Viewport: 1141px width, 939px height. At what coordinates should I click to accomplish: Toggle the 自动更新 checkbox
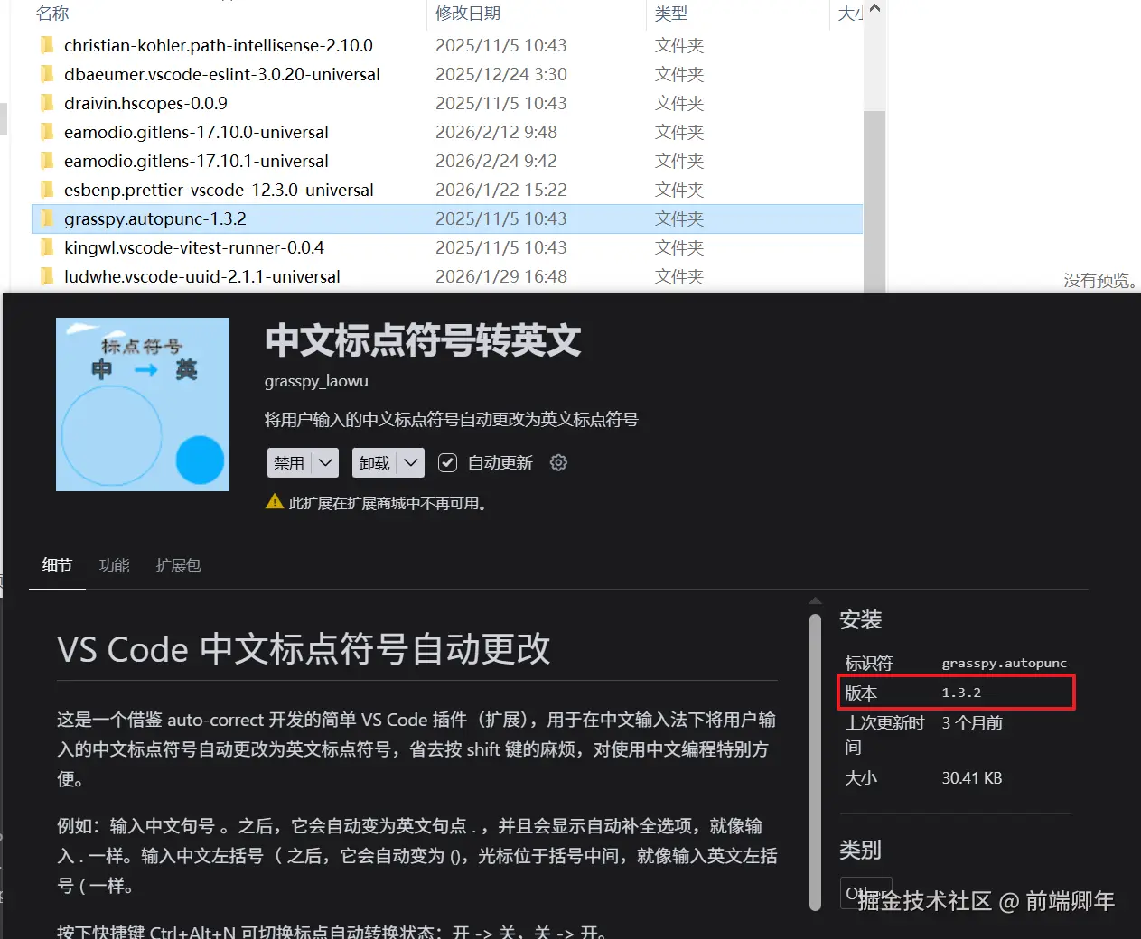tap(447, 462)
